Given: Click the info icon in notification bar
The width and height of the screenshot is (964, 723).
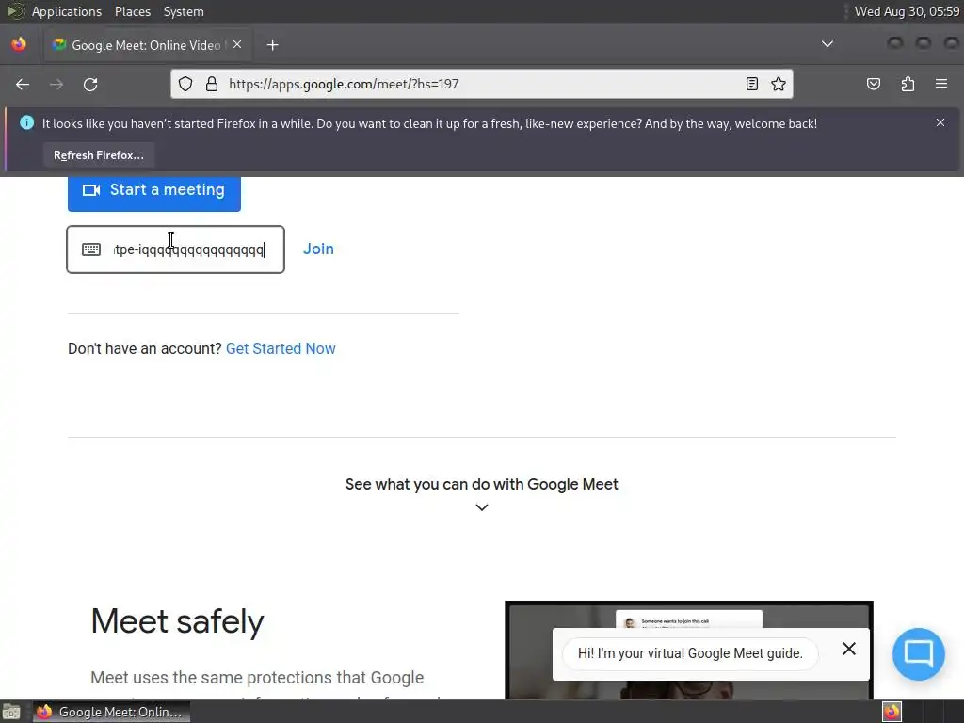Looking at the screenshot, I should [x=26, y=123].
